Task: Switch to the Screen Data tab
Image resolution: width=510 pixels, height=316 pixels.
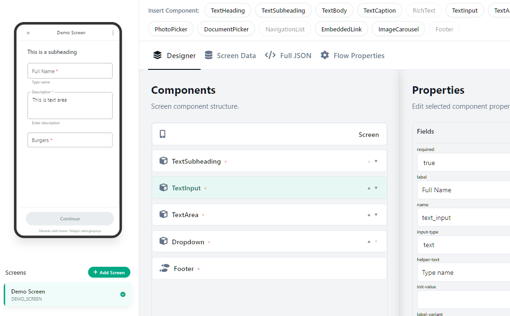Action: tap(230, 55)
